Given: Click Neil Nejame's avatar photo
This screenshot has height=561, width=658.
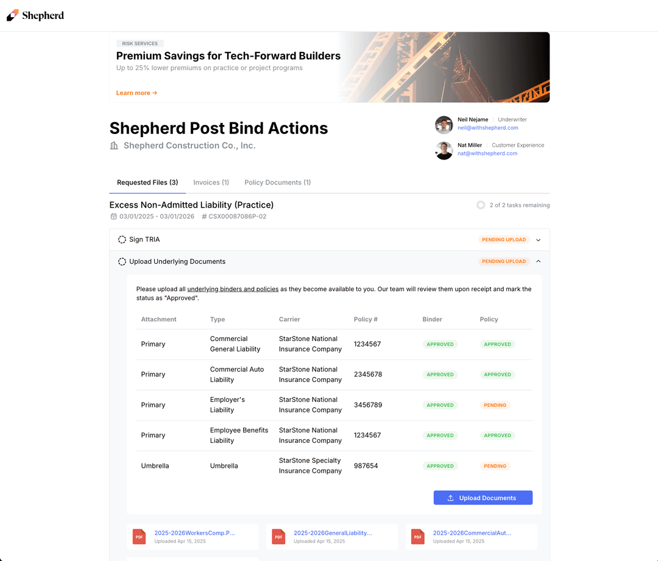Looking at the screenshot, I should (x=444, y=125).
